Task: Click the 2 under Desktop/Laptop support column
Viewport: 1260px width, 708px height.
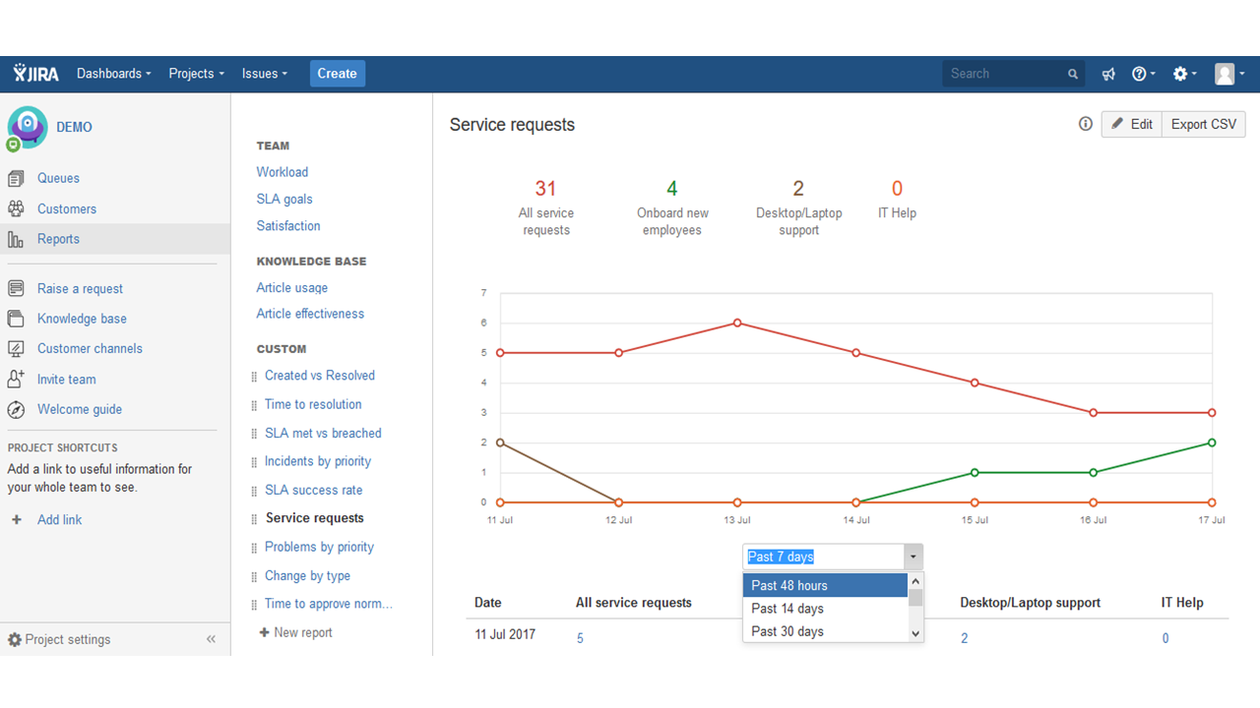Action: (965, 638)
